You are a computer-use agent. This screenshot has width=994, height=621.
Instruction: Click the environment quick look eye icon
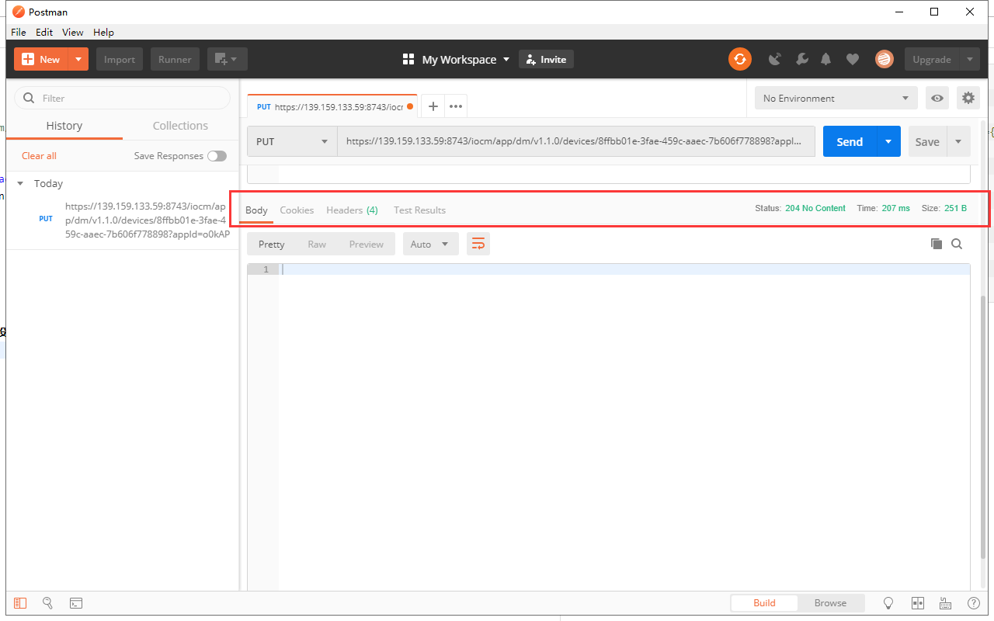[937, 98]
